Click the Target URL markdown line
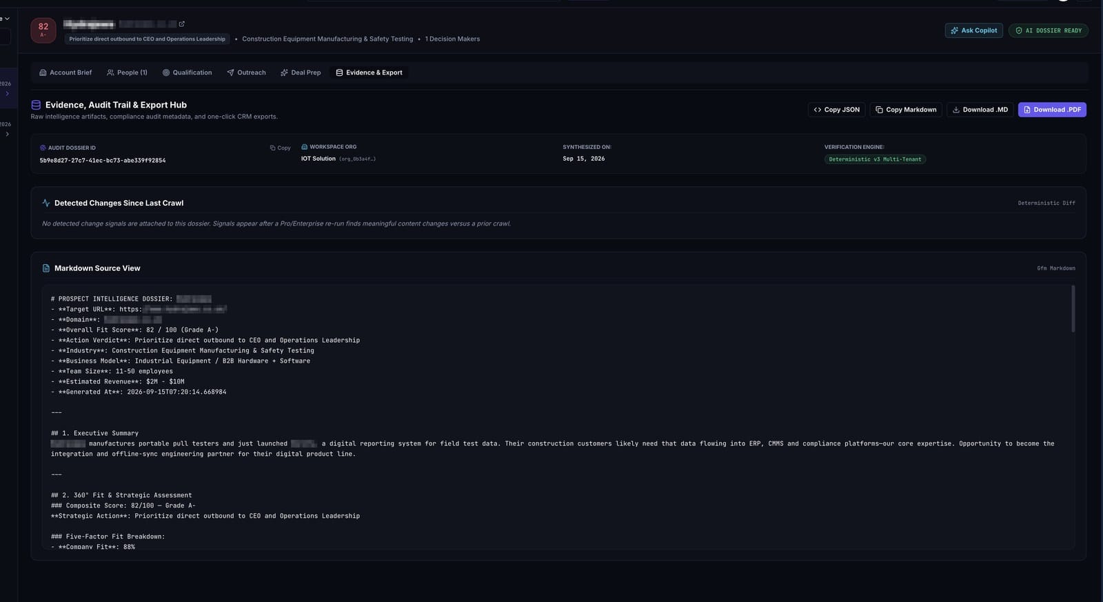 (139, 309)
